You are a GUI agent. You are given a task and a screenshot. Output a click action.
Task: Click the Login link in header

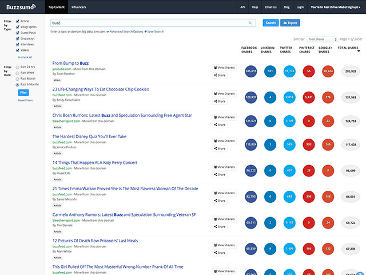coord(300,7)
